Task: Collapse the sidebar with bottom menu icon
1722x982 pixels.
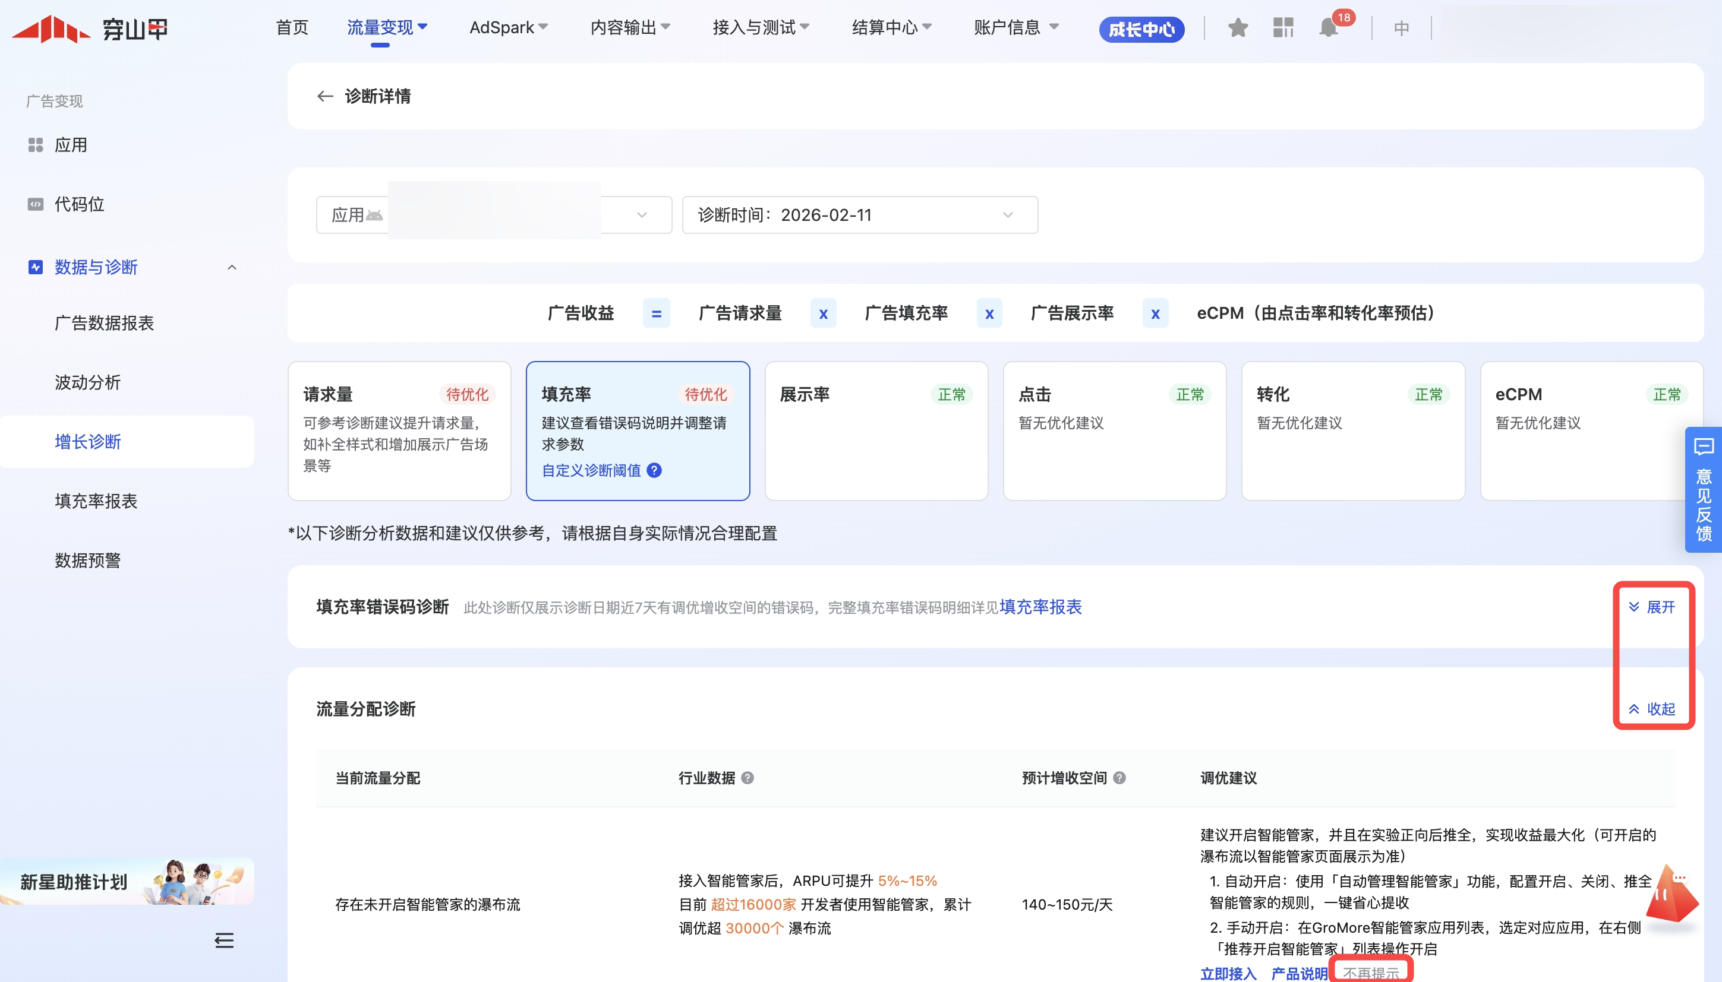Action: 224,939
